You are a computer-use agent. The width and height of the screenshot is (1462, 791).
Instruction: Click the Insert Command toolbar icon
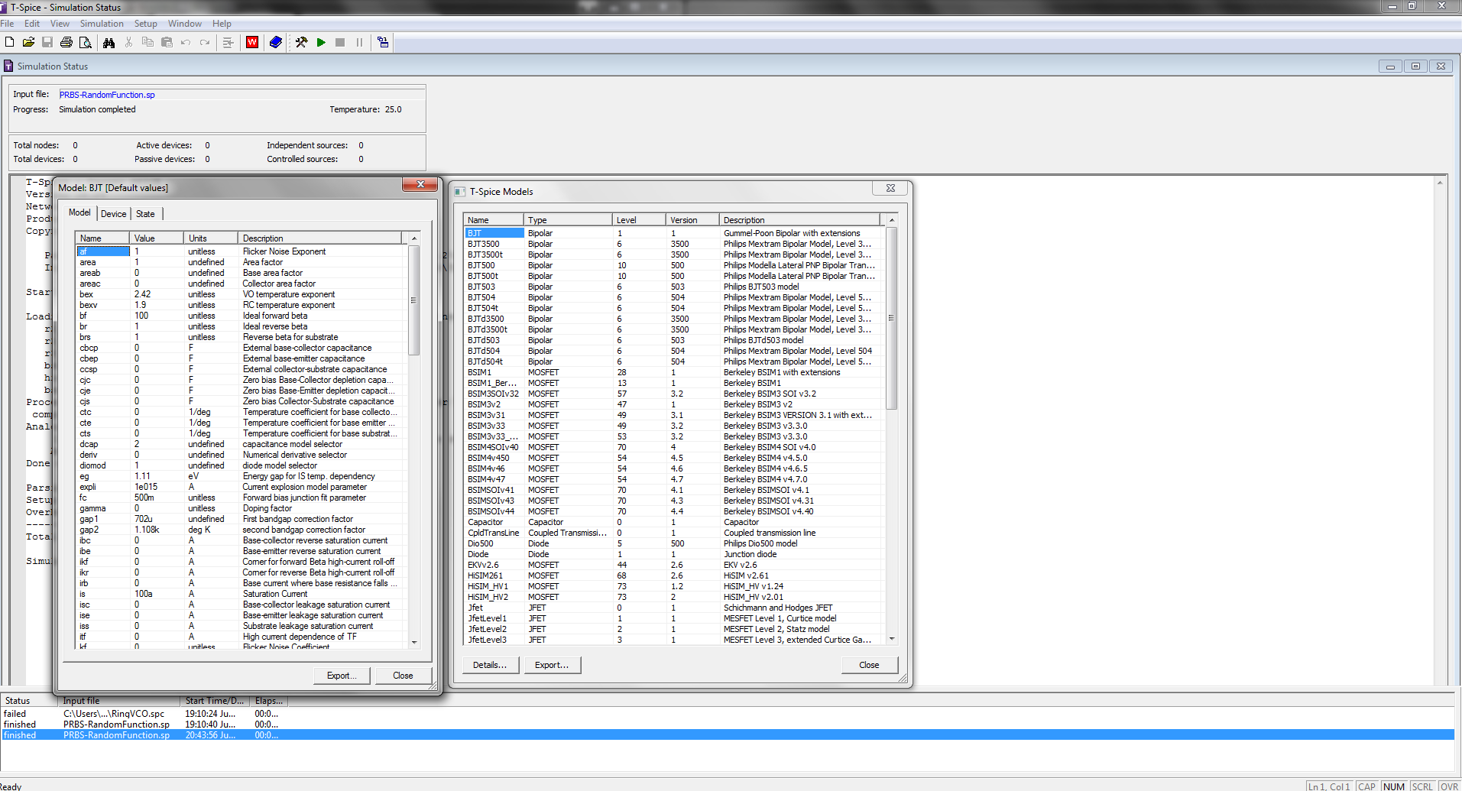click(x=228, y=43)
